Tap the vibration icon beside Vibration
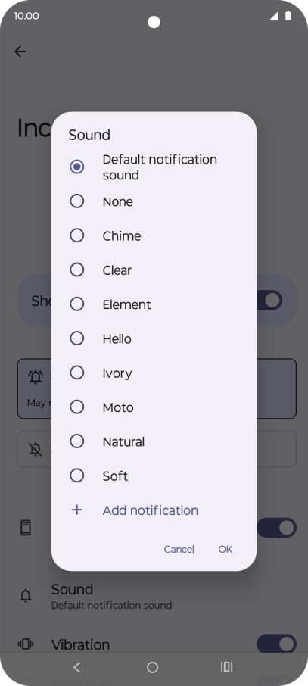Viewport: 308px width, 686px height. [26, 644]
